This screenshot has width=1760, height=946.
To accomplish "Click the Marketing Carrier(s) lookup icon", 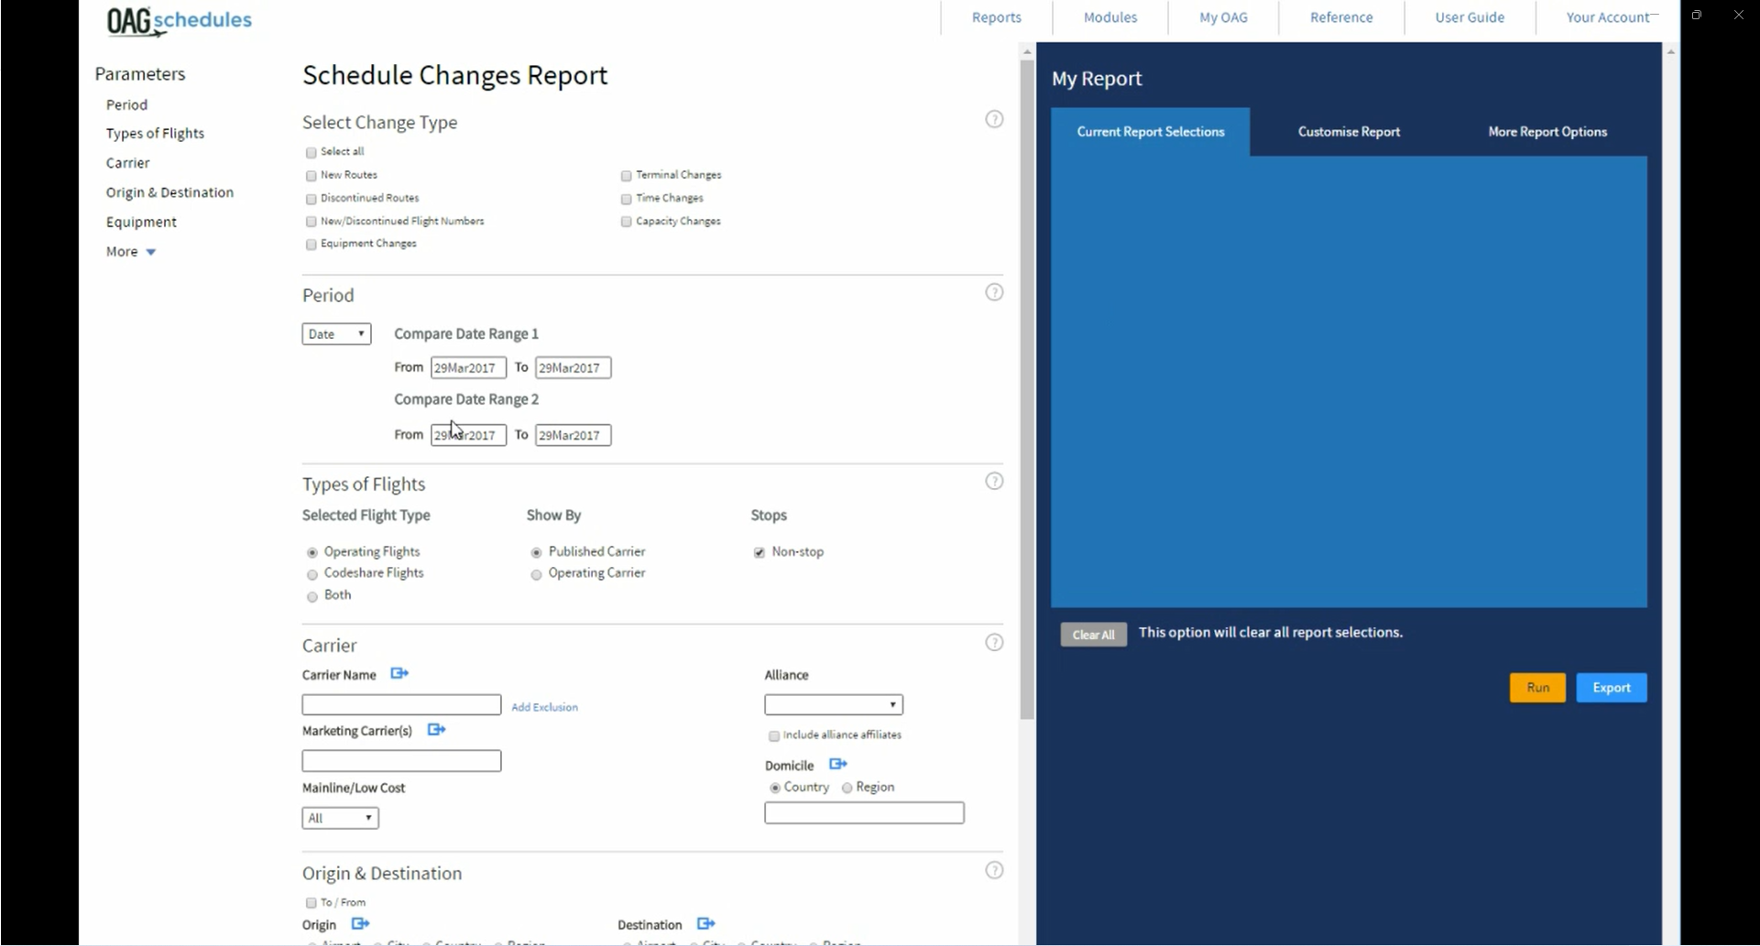I will [x=436, y=730].
